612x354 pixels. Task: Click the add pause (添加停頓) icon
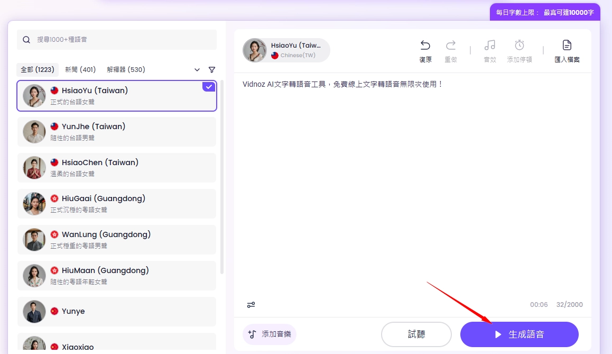tap(520, 46)
